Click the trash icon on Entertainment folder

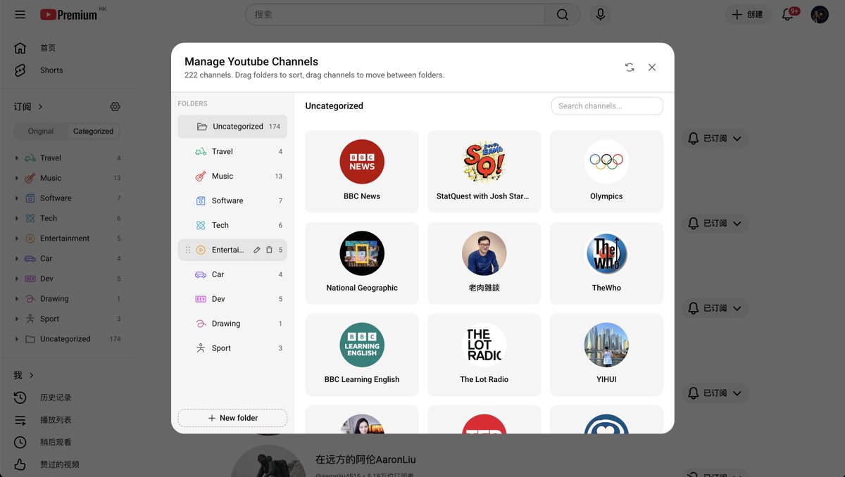click(269, 250)
